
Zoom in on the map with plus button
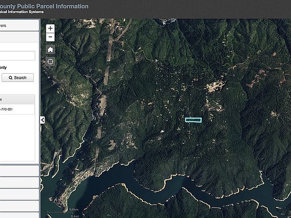(51, 28)
